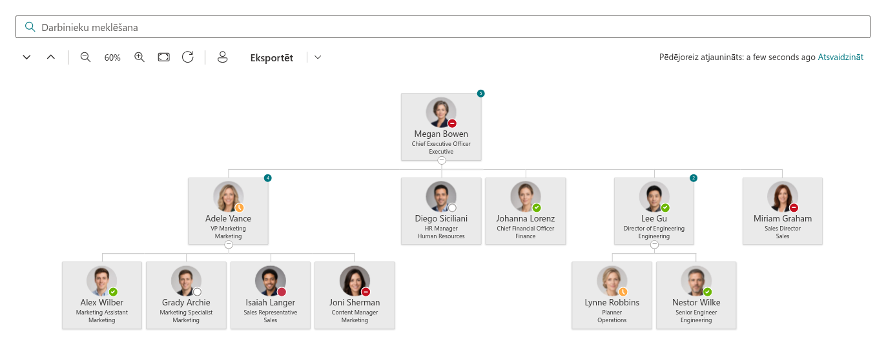Open Lee Gu's profile photo
This screenshot has height=359, width=886.
click(654, 196)
